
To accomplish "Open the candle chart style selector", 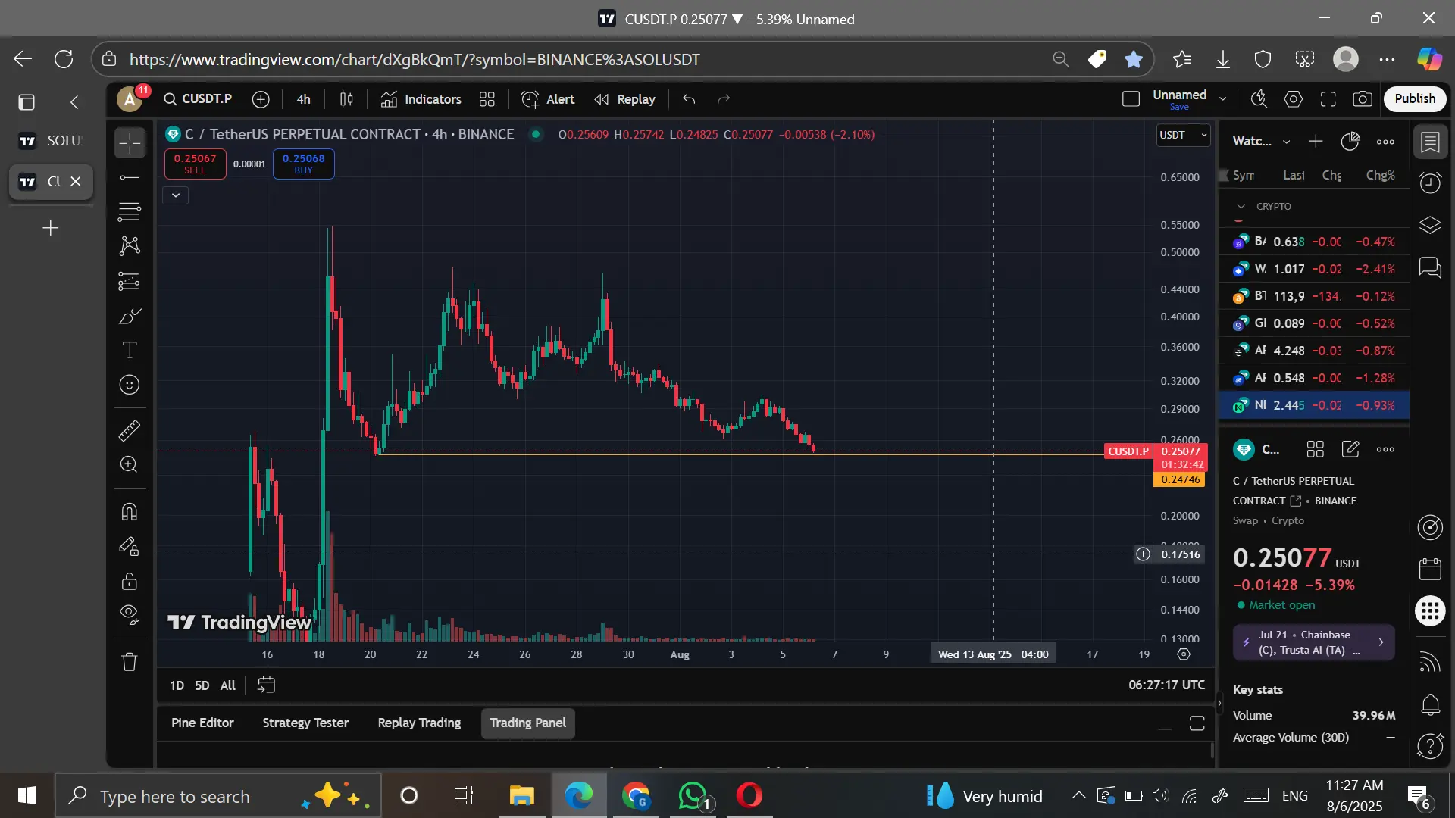I will click(346, 99).
